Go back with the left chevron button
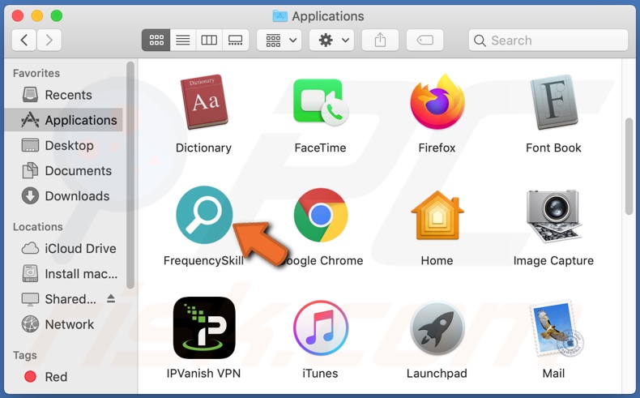 coord(24,40)
